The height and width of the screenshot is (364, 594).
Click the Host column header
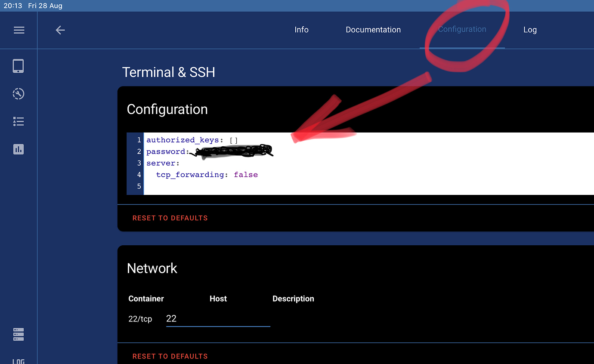click(x=218, y=299)
